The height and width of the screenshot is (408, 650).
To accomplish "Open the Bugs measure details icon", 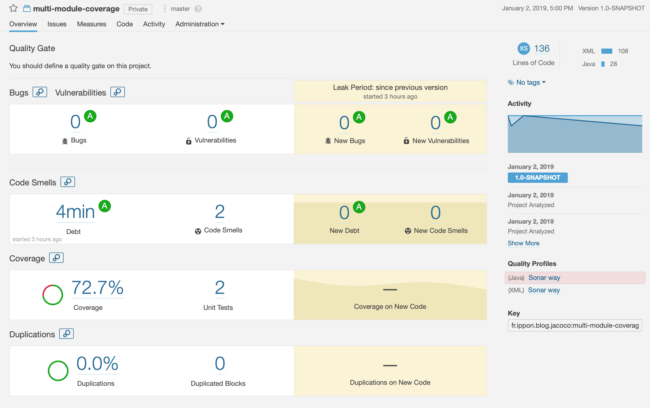I will [x=40, y=92].
